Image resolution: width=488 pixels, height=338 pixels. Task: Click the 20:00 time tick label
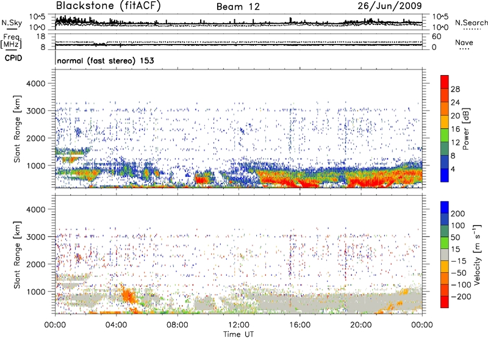[x=361, y=325]
